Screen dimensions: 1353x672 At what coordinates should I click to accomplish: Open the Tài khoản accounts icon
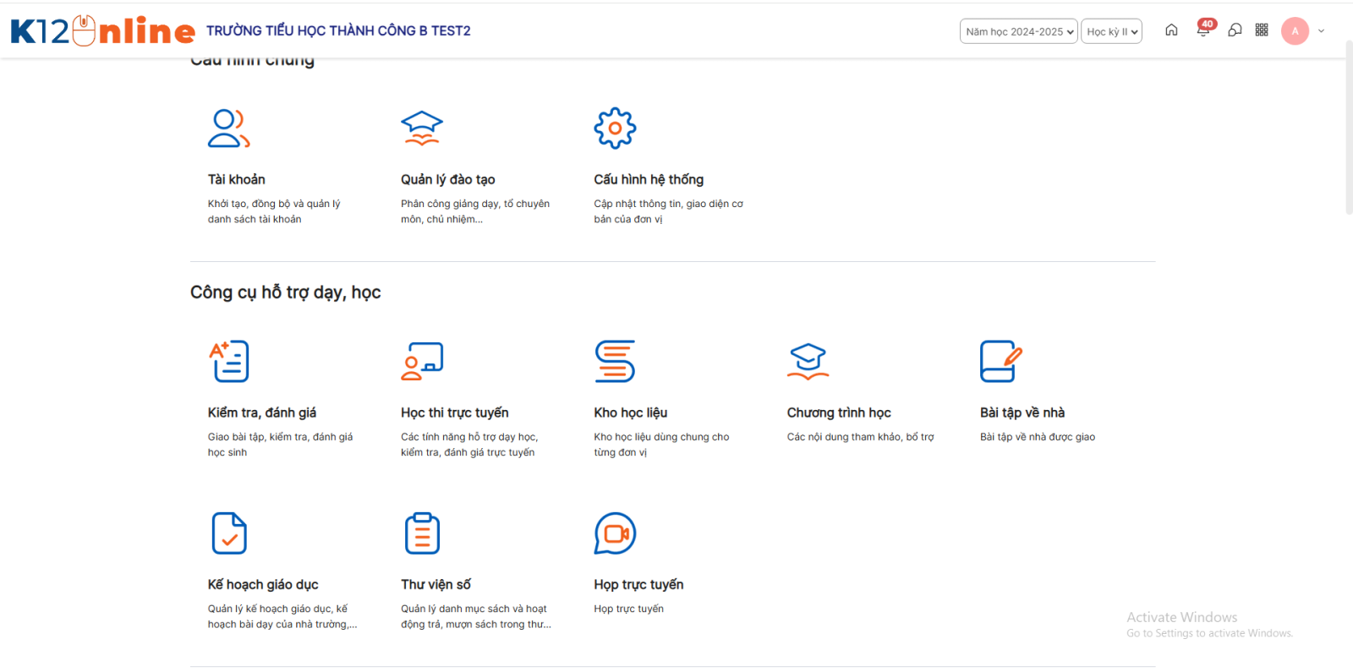228,128
